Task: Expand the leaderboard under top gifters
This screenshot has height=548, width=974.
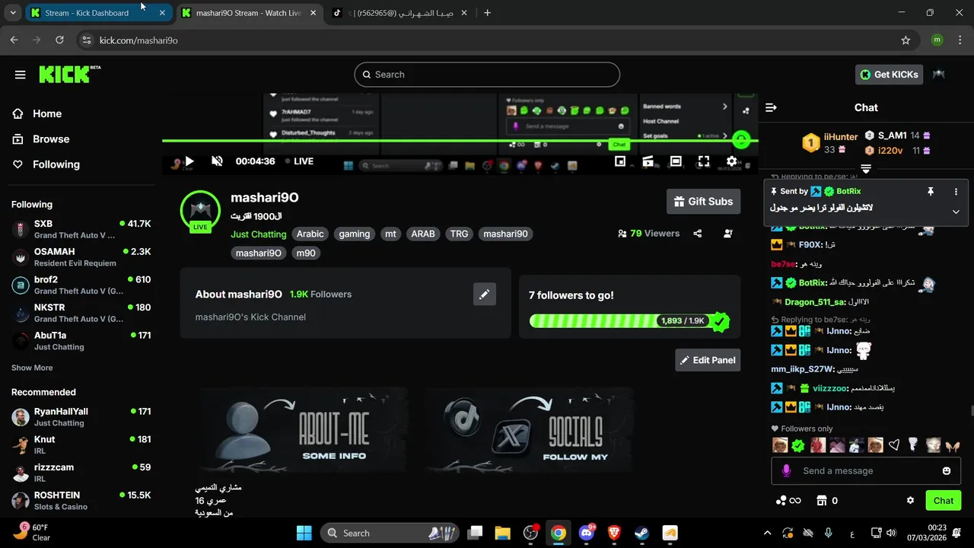Action: 866,168
